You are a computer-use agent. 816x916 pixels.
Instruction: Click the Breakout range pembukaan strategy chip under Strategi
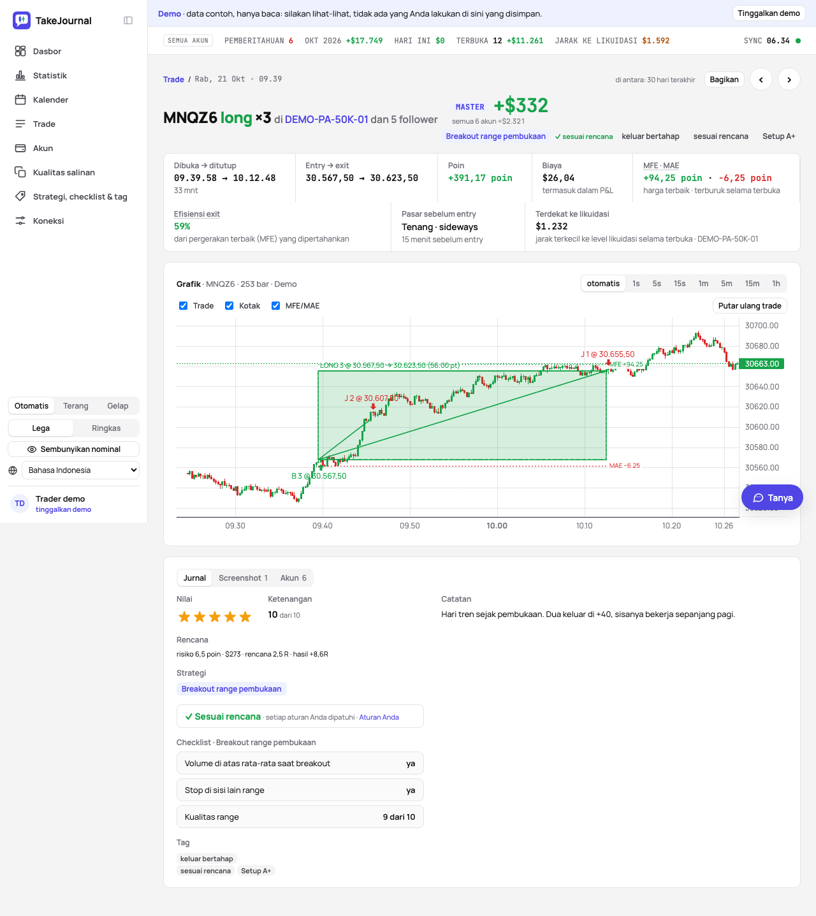coord(231,689)
